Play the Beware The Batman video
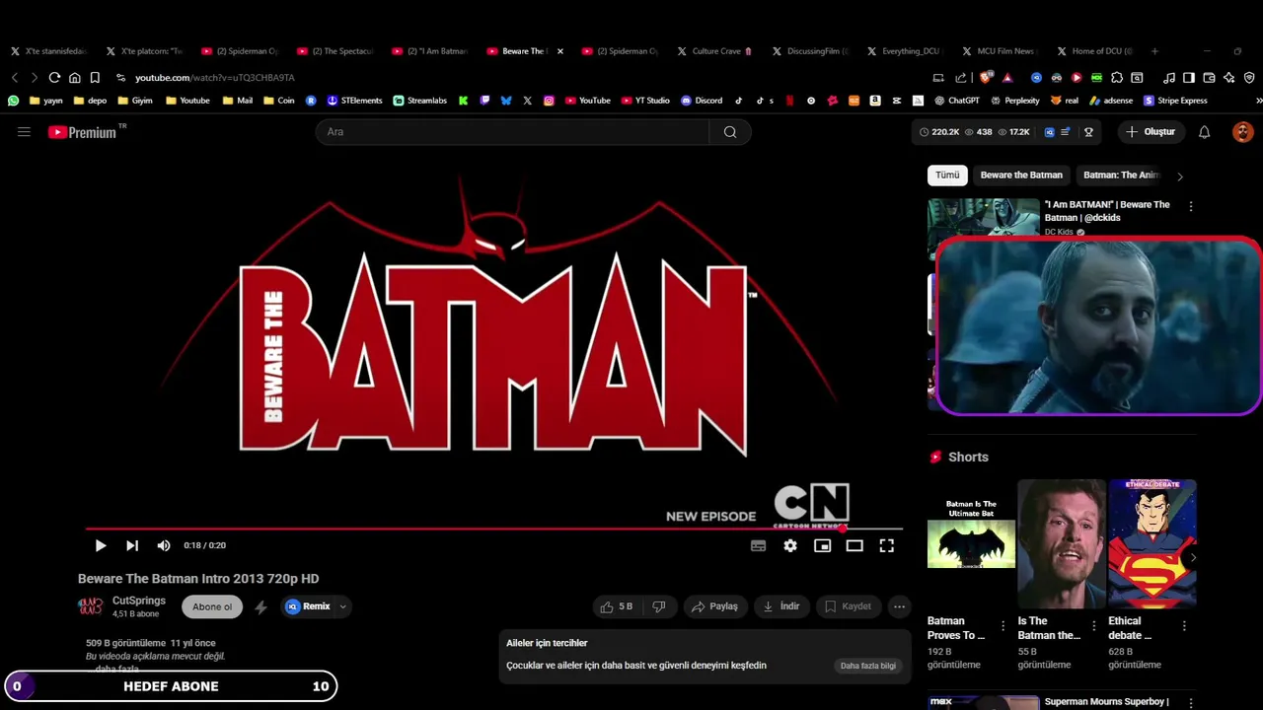This screenshot has height=710, width=1263. [101, 545]
